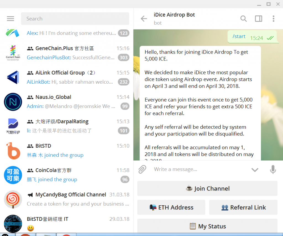
Task: Click the 99 unread badge
Action: (x=125, y=106)
